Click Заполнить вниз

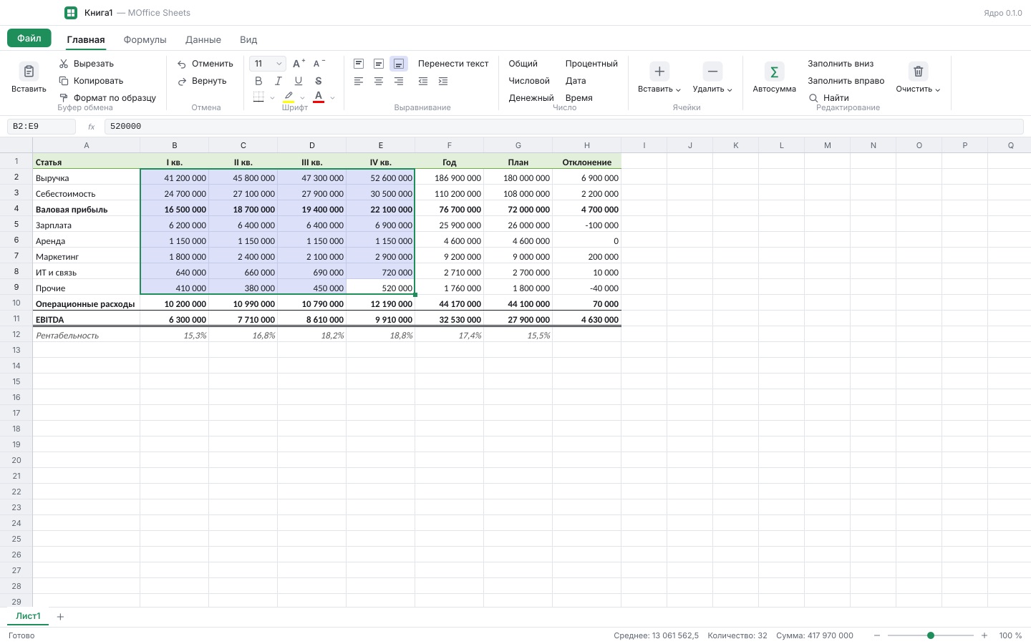841,64
